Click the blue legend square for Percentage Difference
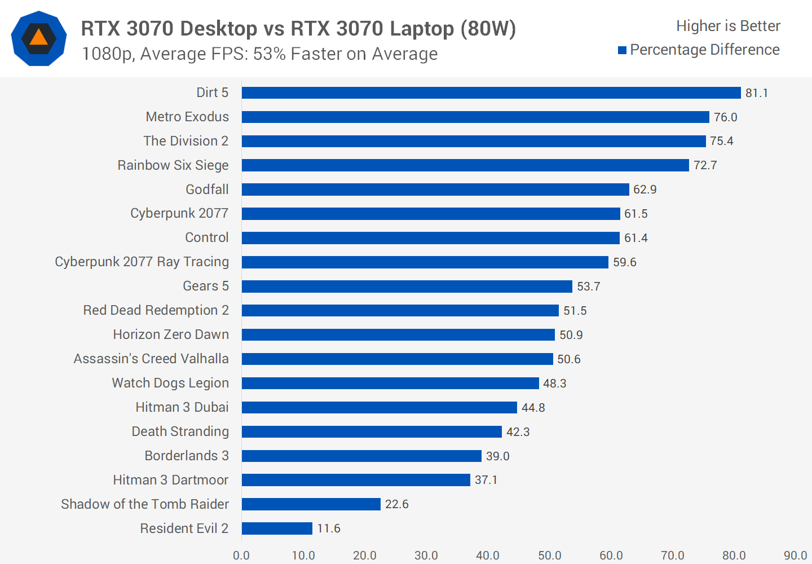Viewport: 812px width, 564px height. 623,50
